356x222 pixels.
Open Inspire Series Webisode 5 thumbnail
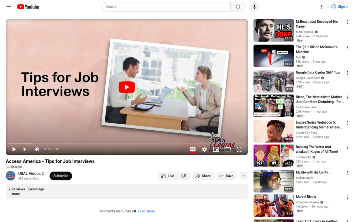[273, 131]
